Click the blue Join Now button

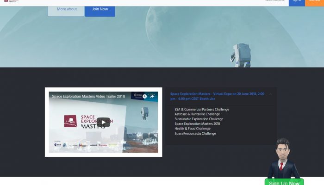tap(100, 9)
